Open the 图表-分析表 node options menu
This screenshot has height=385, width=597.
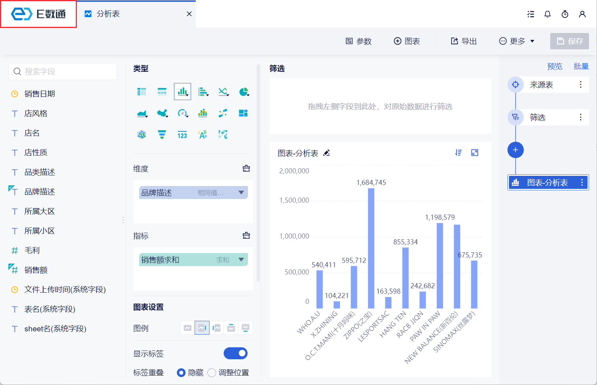pos(582,182)
